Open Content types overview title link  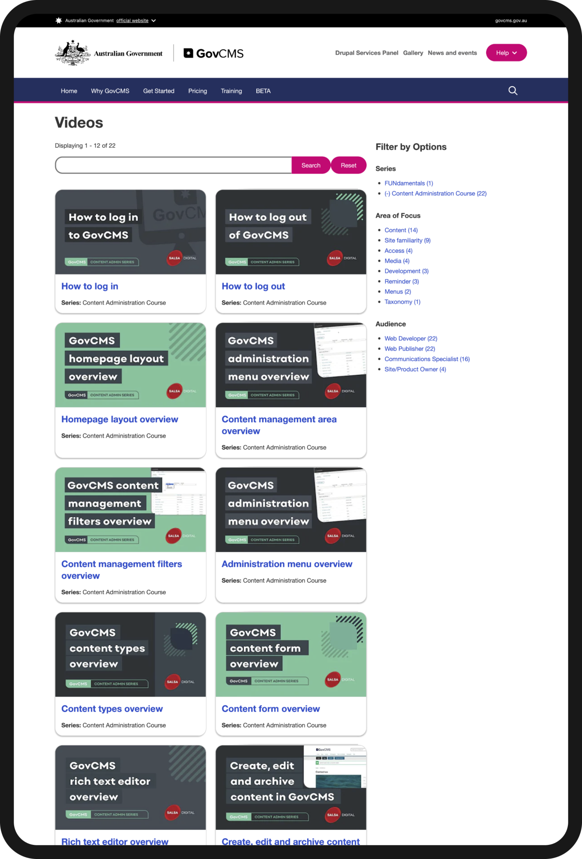112,709
